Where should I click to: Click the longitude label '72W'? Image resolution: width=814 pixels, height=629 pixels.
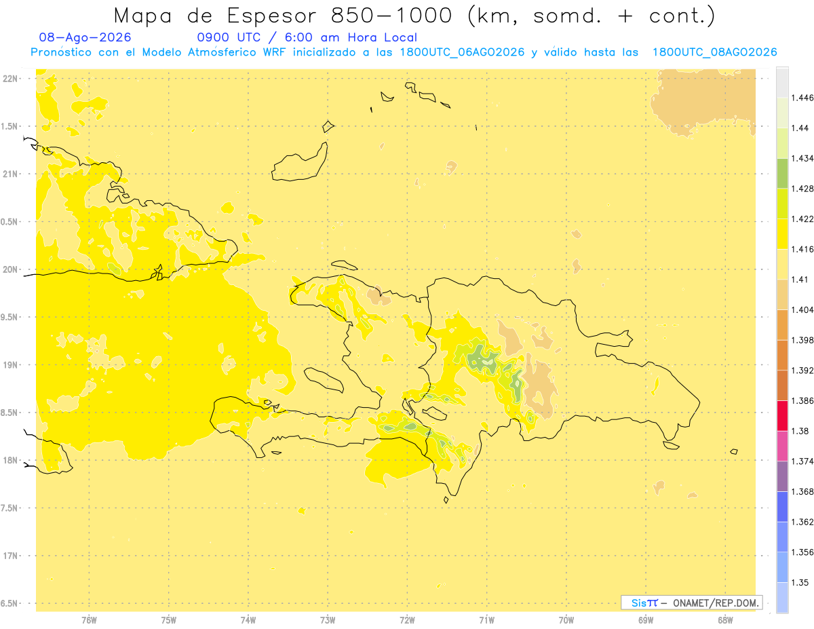(407, 620)
